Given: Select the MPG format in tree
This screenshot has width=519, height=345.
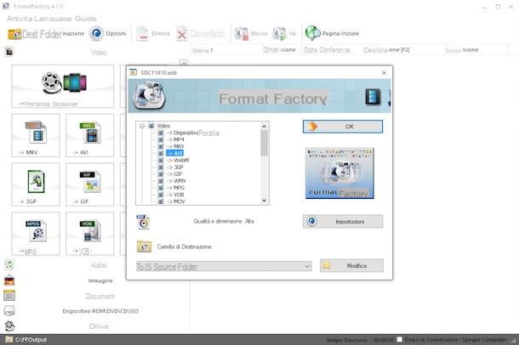Looking at the screenshot, I should [x=176, y=188].
